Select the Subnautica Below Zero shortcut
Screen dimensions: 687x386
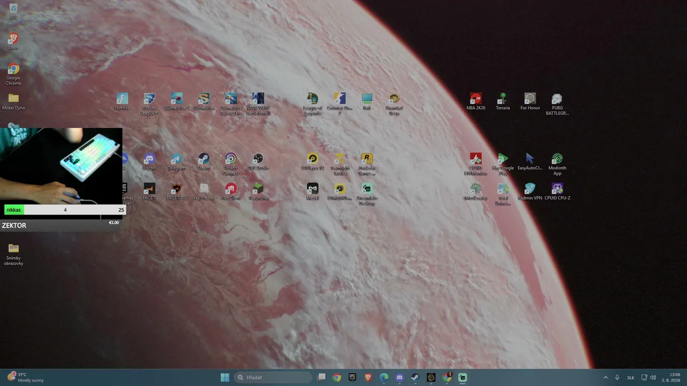coord(231,104)
